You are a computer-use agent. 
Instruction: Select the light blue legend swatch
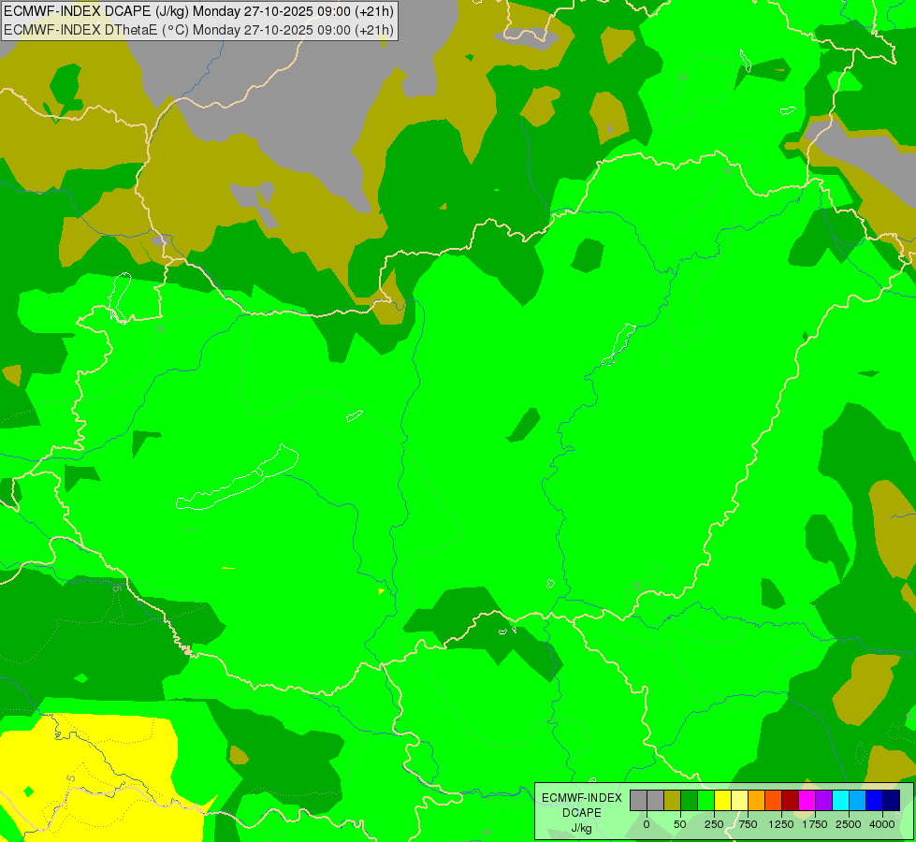[x=858, y=801]
